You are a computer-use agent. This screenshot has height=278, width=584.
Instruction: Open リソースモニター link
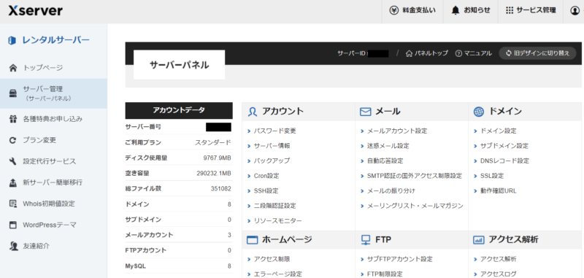[278, 221]
